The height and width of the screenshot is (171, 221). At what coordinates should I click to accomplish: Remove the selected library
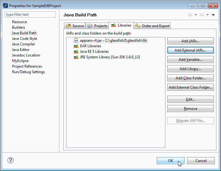190,109
